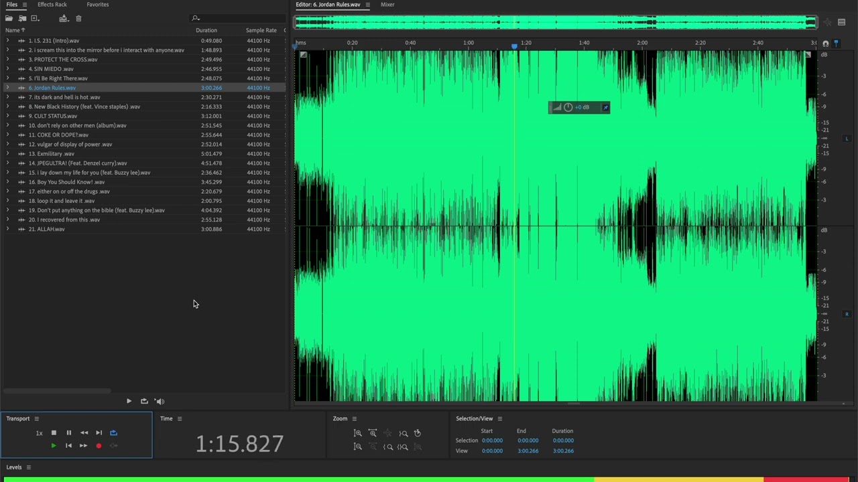The width and height of the screenshot is (858, 482).
Task: Expand file 13. Exmilitary .wav
Action: click(7, 153)
